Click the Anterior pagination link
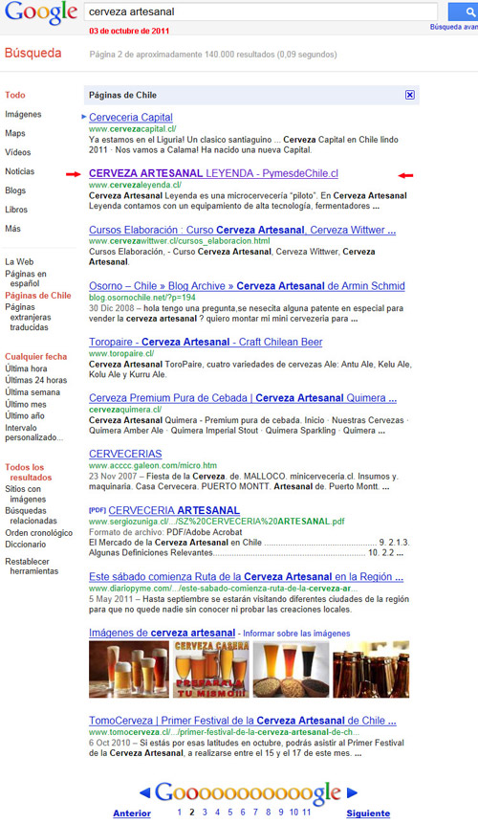 132,813
